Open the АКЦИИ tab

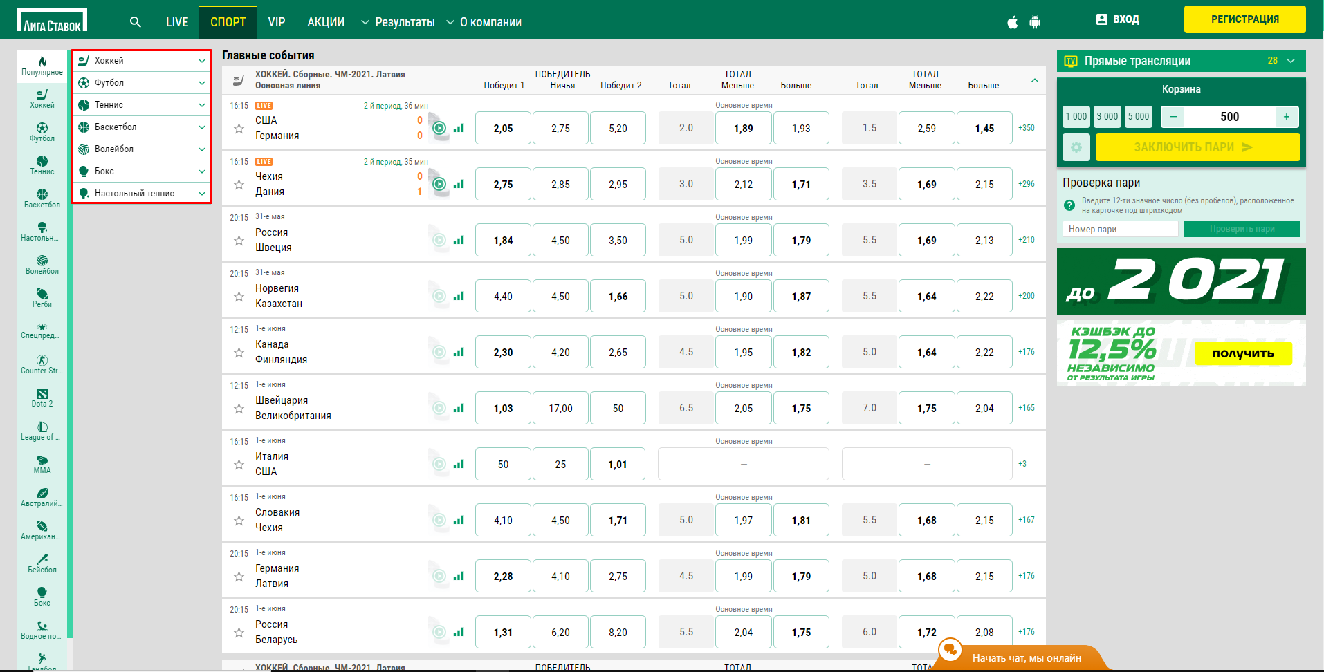(x=326, y=22)
